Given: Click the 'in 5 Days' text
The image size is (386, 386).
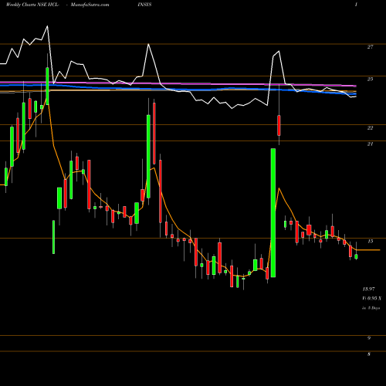Looking at the screenshot, I should click(x=371, y=308).
